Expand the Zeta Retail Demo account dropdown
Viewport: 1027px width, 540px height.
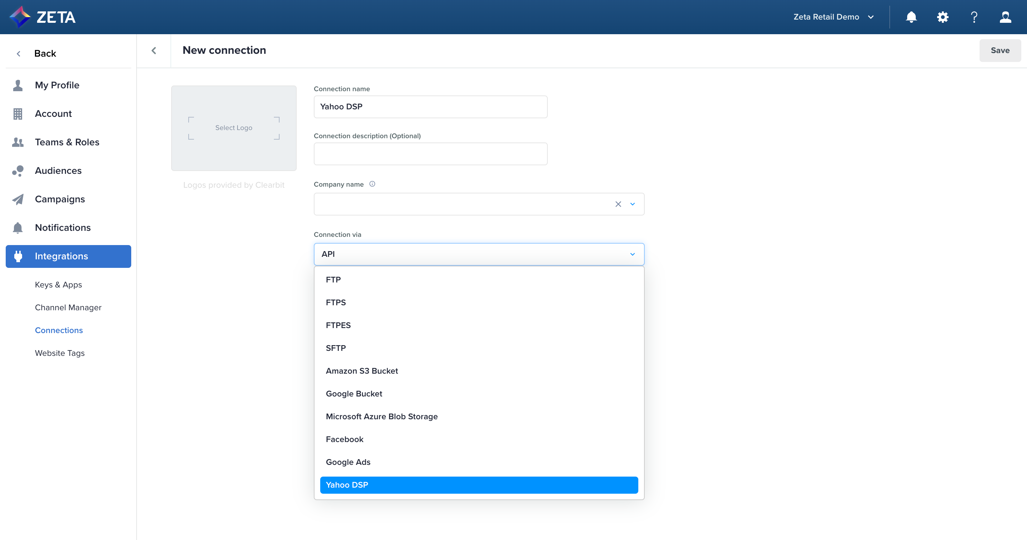pyautogui.click(x=833, y=17)
